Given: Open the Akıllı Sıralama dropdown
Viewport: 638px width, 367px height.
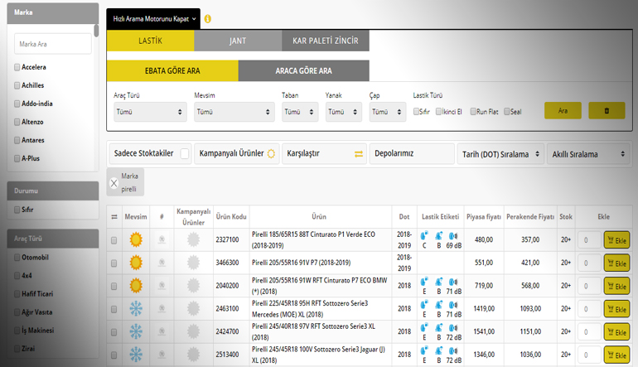Looking at the screenshot, I should tap(588, 154).
